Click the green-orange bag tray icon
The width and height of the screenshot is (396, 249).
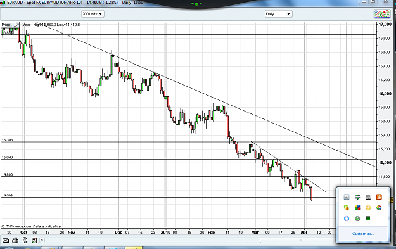347,208
